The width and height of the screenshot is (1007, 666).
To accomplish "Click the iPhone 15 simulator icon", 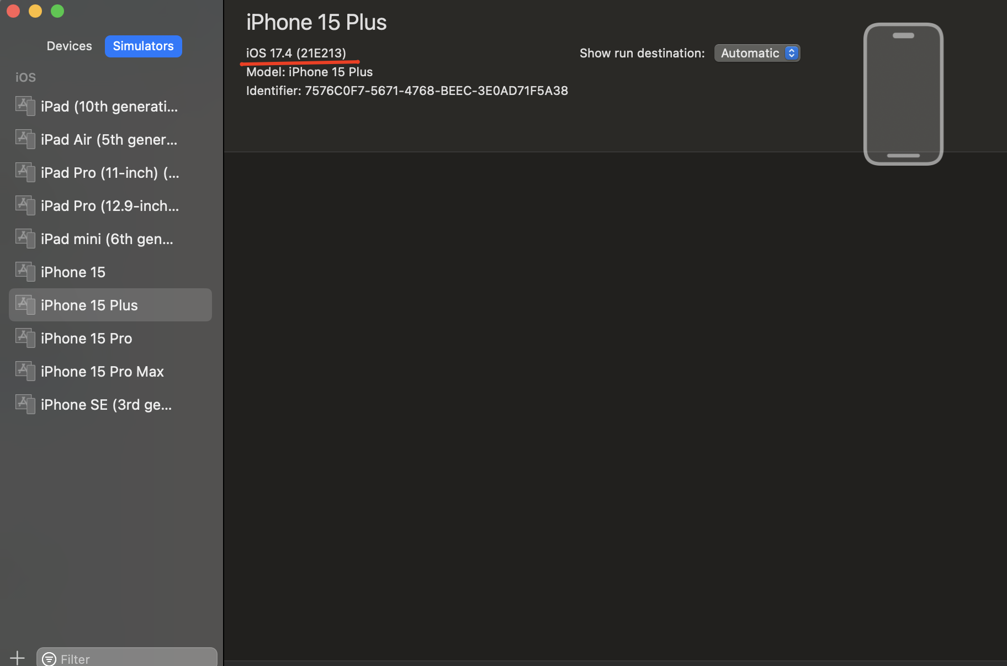I will [x=25, y=271].
